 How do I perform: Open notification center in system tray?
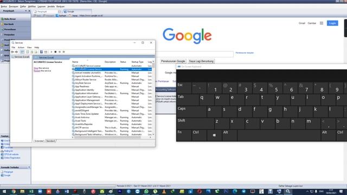click(x=341, y=191)
